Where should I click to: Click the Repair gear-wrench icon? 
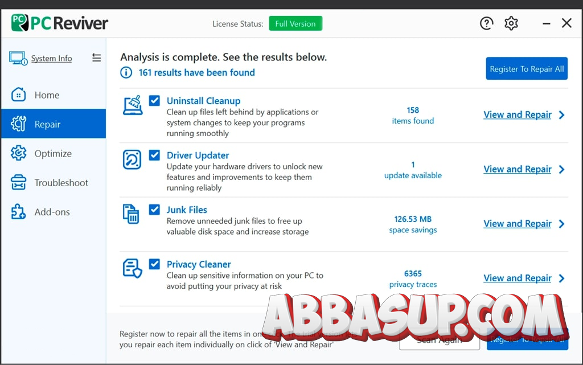(19, 124)
